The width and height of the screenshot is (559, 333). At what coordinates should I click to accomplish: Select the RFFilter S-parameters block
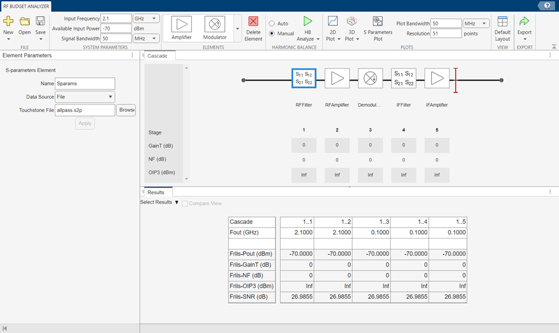click(304, 78)
